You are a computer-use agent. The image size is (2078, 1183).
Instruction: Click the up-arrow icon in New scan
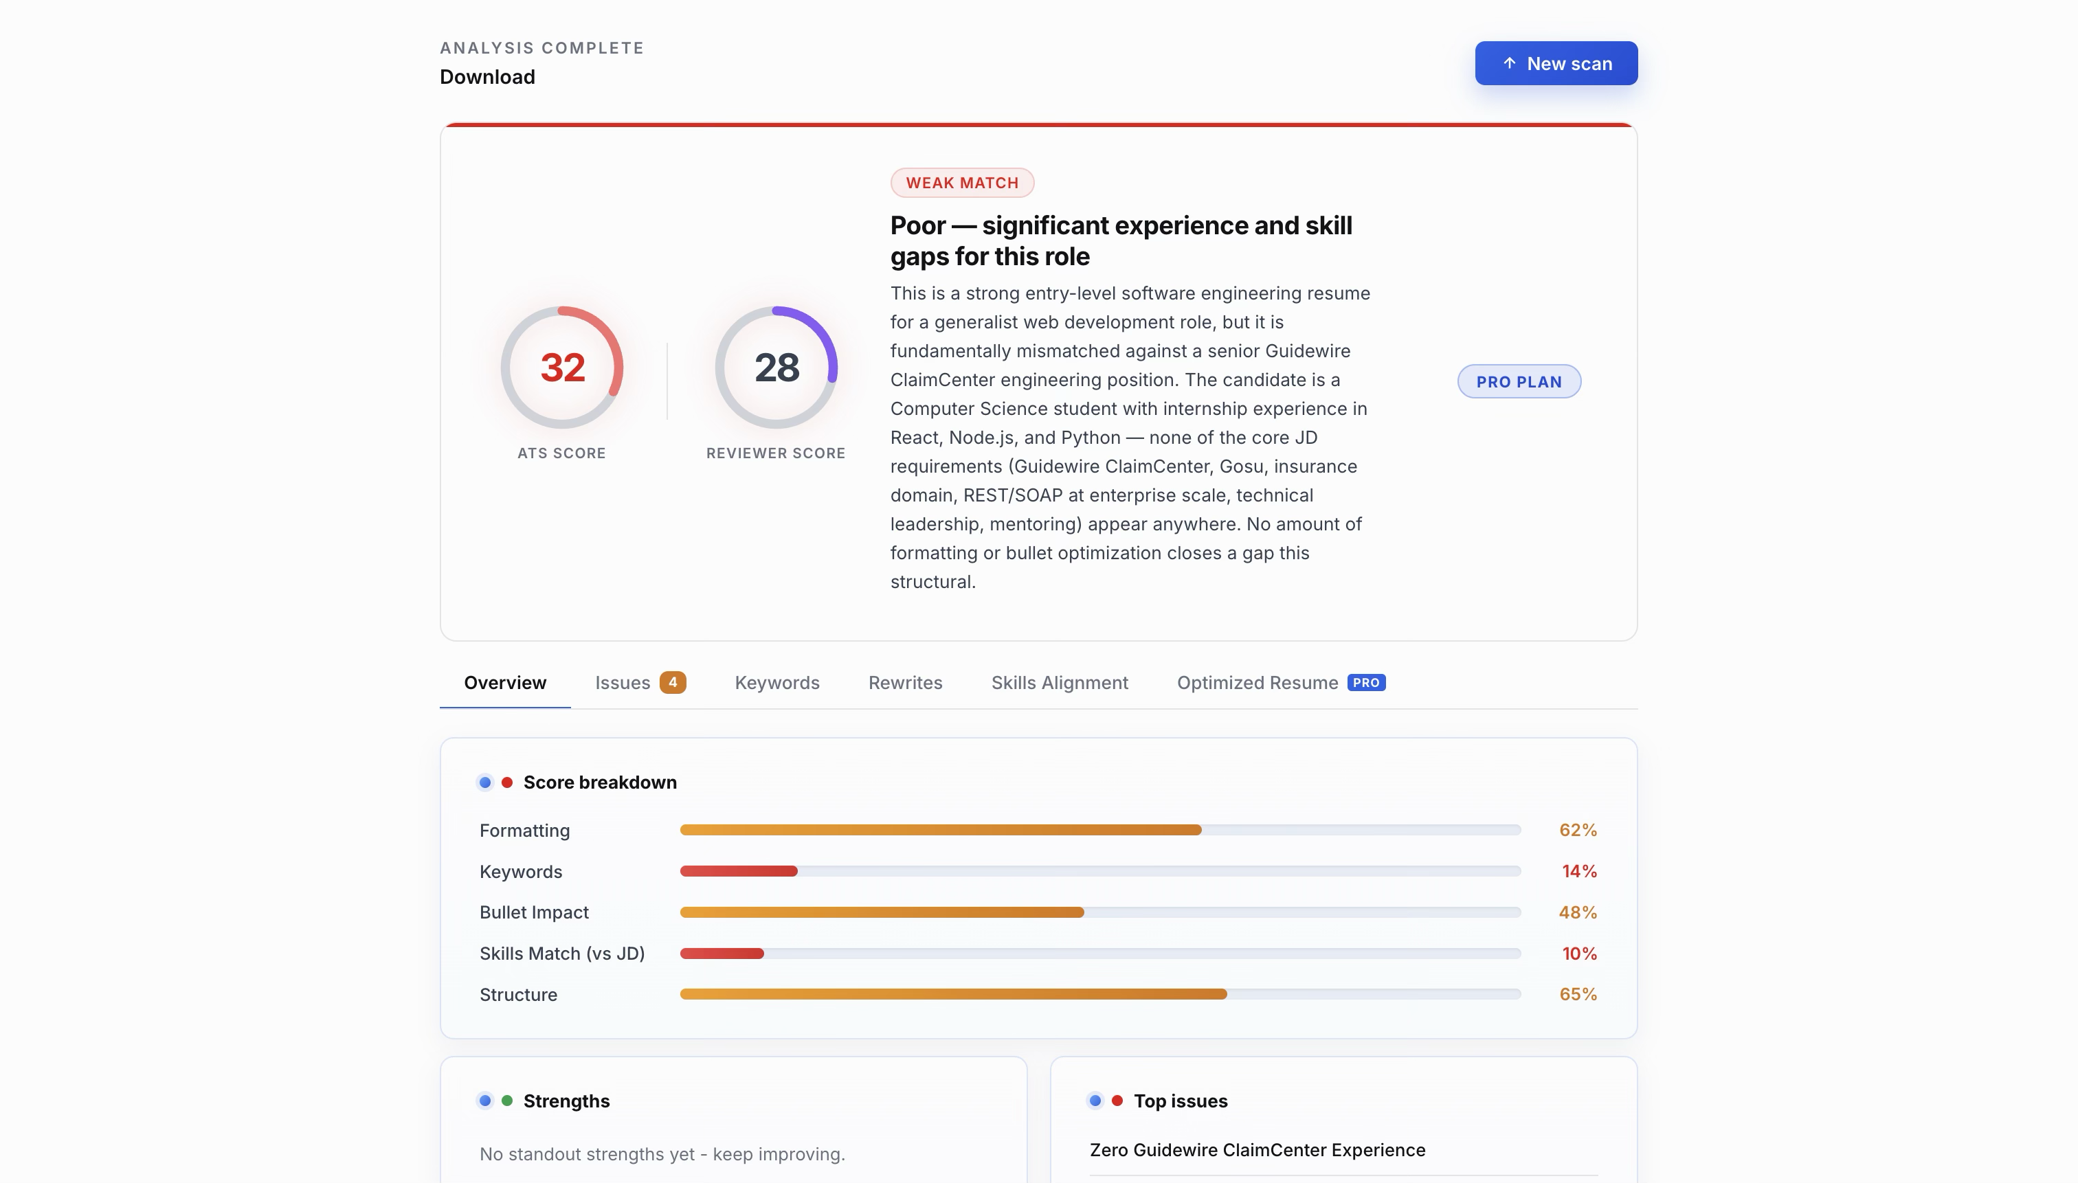[x=1509, y=63]
